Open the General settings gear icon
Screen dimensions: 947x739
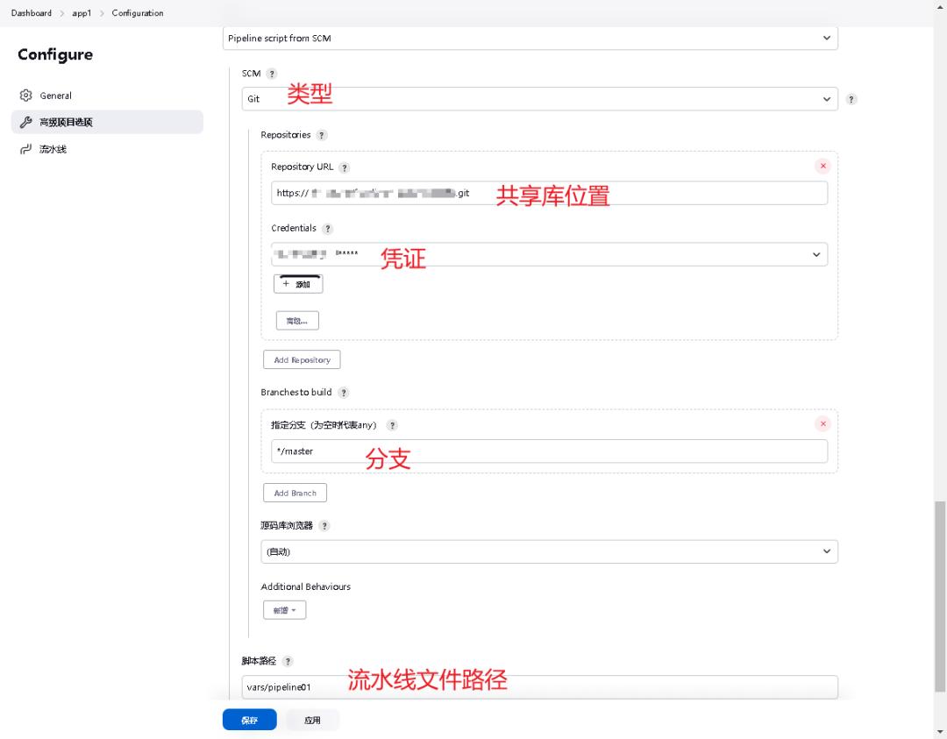tap(26, 95)
